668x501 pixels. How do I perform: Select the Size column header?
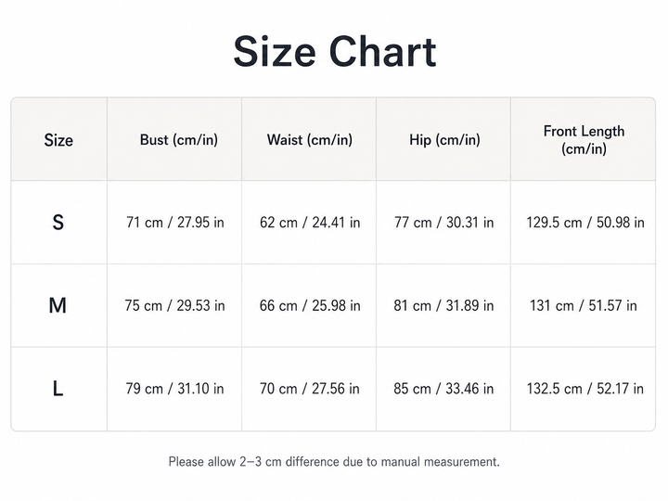pos(58,140)
